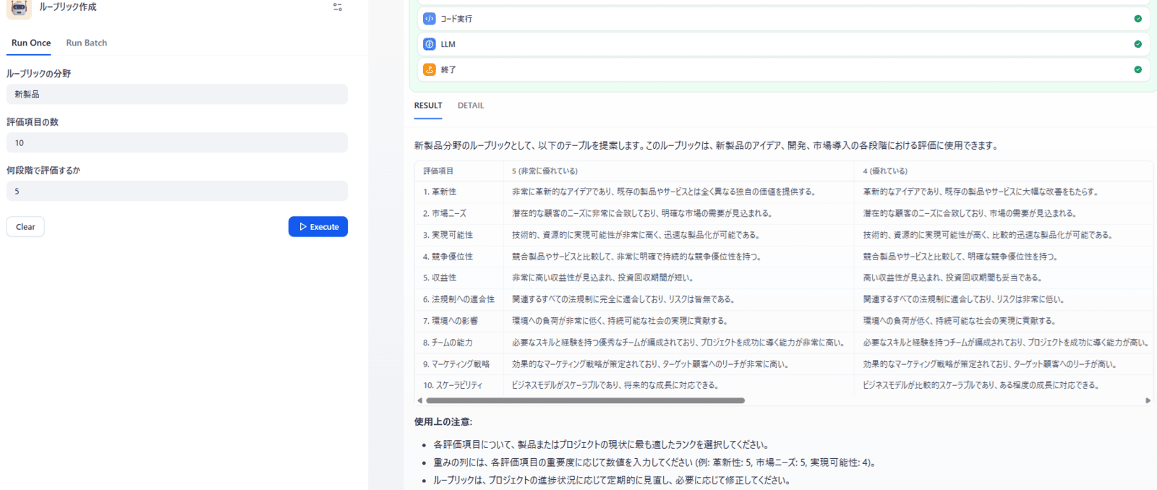Screen dimensions: 1157x490
Task: Select the 6. 法規制への適合性 row label
Action: pos(459,299)
